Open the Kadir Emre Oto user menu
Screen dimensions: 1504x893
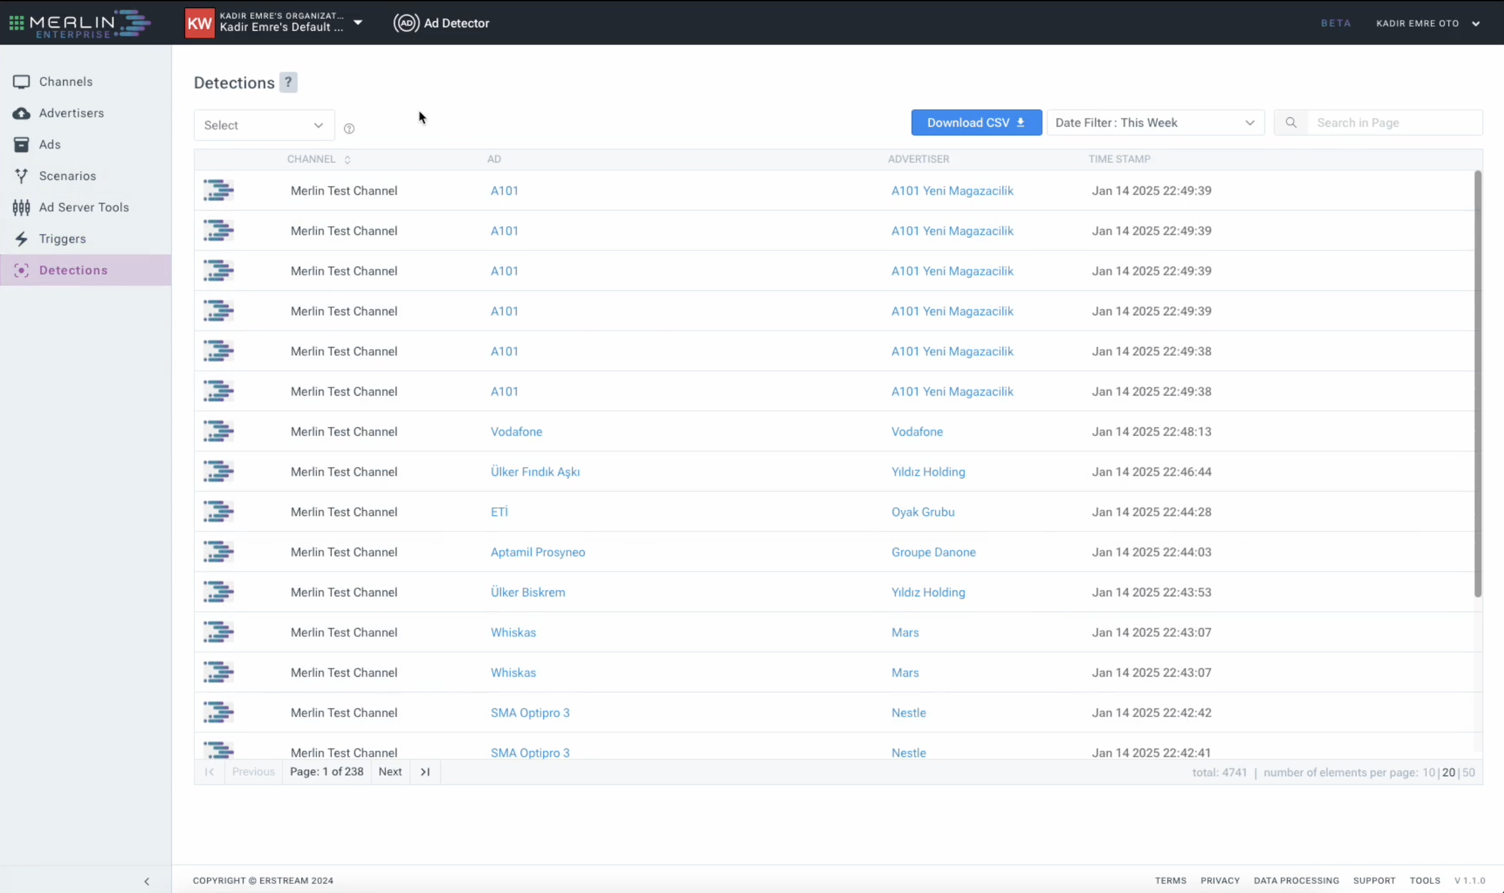(1427, 24)
